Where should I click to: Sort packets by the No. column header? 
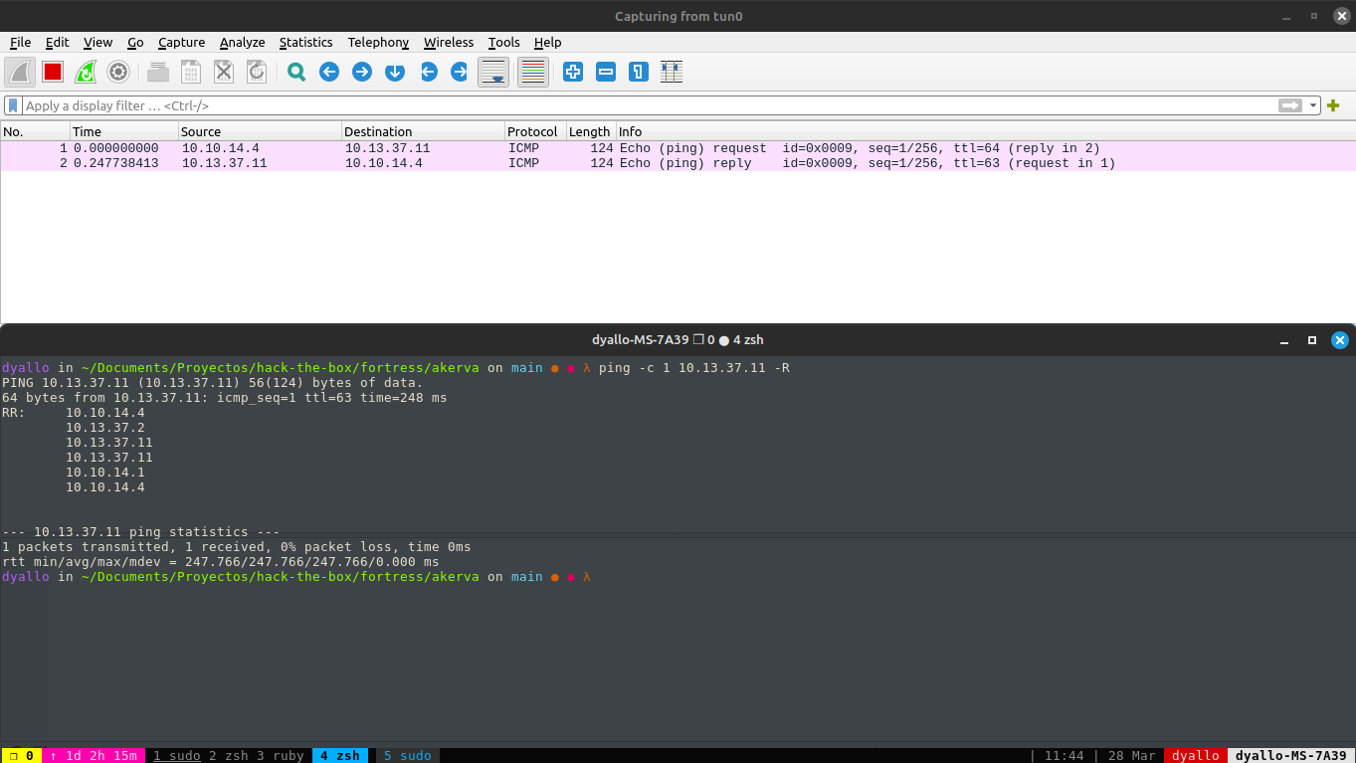(35, 131)
